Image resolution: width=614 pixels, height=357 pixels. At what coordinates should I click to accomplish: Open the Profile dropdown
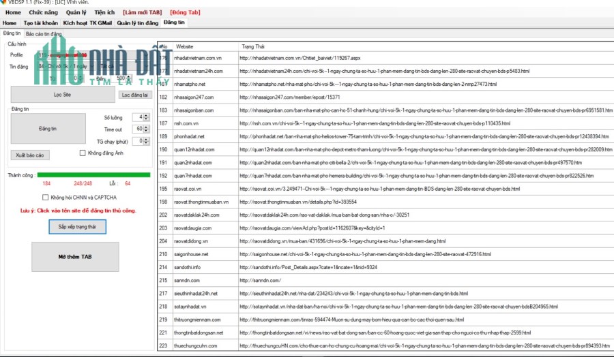point(93,55)
